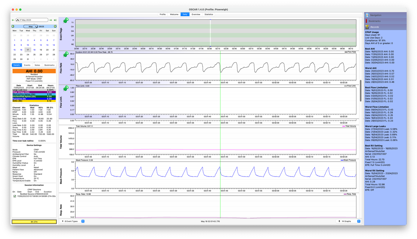Open Bookmarks section in right sidebar
The width and height of the screenshot is (417, 239).
click(385, 21)
